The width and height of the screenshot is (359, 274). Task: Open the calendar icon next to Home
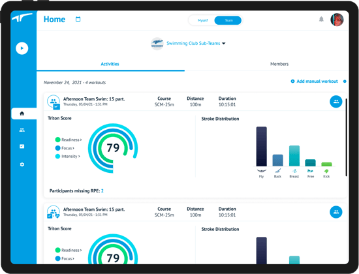coord(78,19)
